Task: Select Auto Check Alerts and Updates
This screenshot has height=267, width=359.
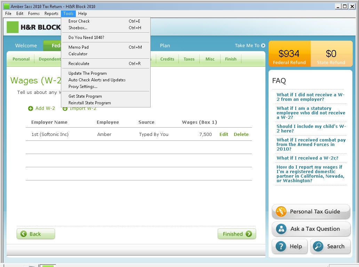Action: tap(105, 80)
